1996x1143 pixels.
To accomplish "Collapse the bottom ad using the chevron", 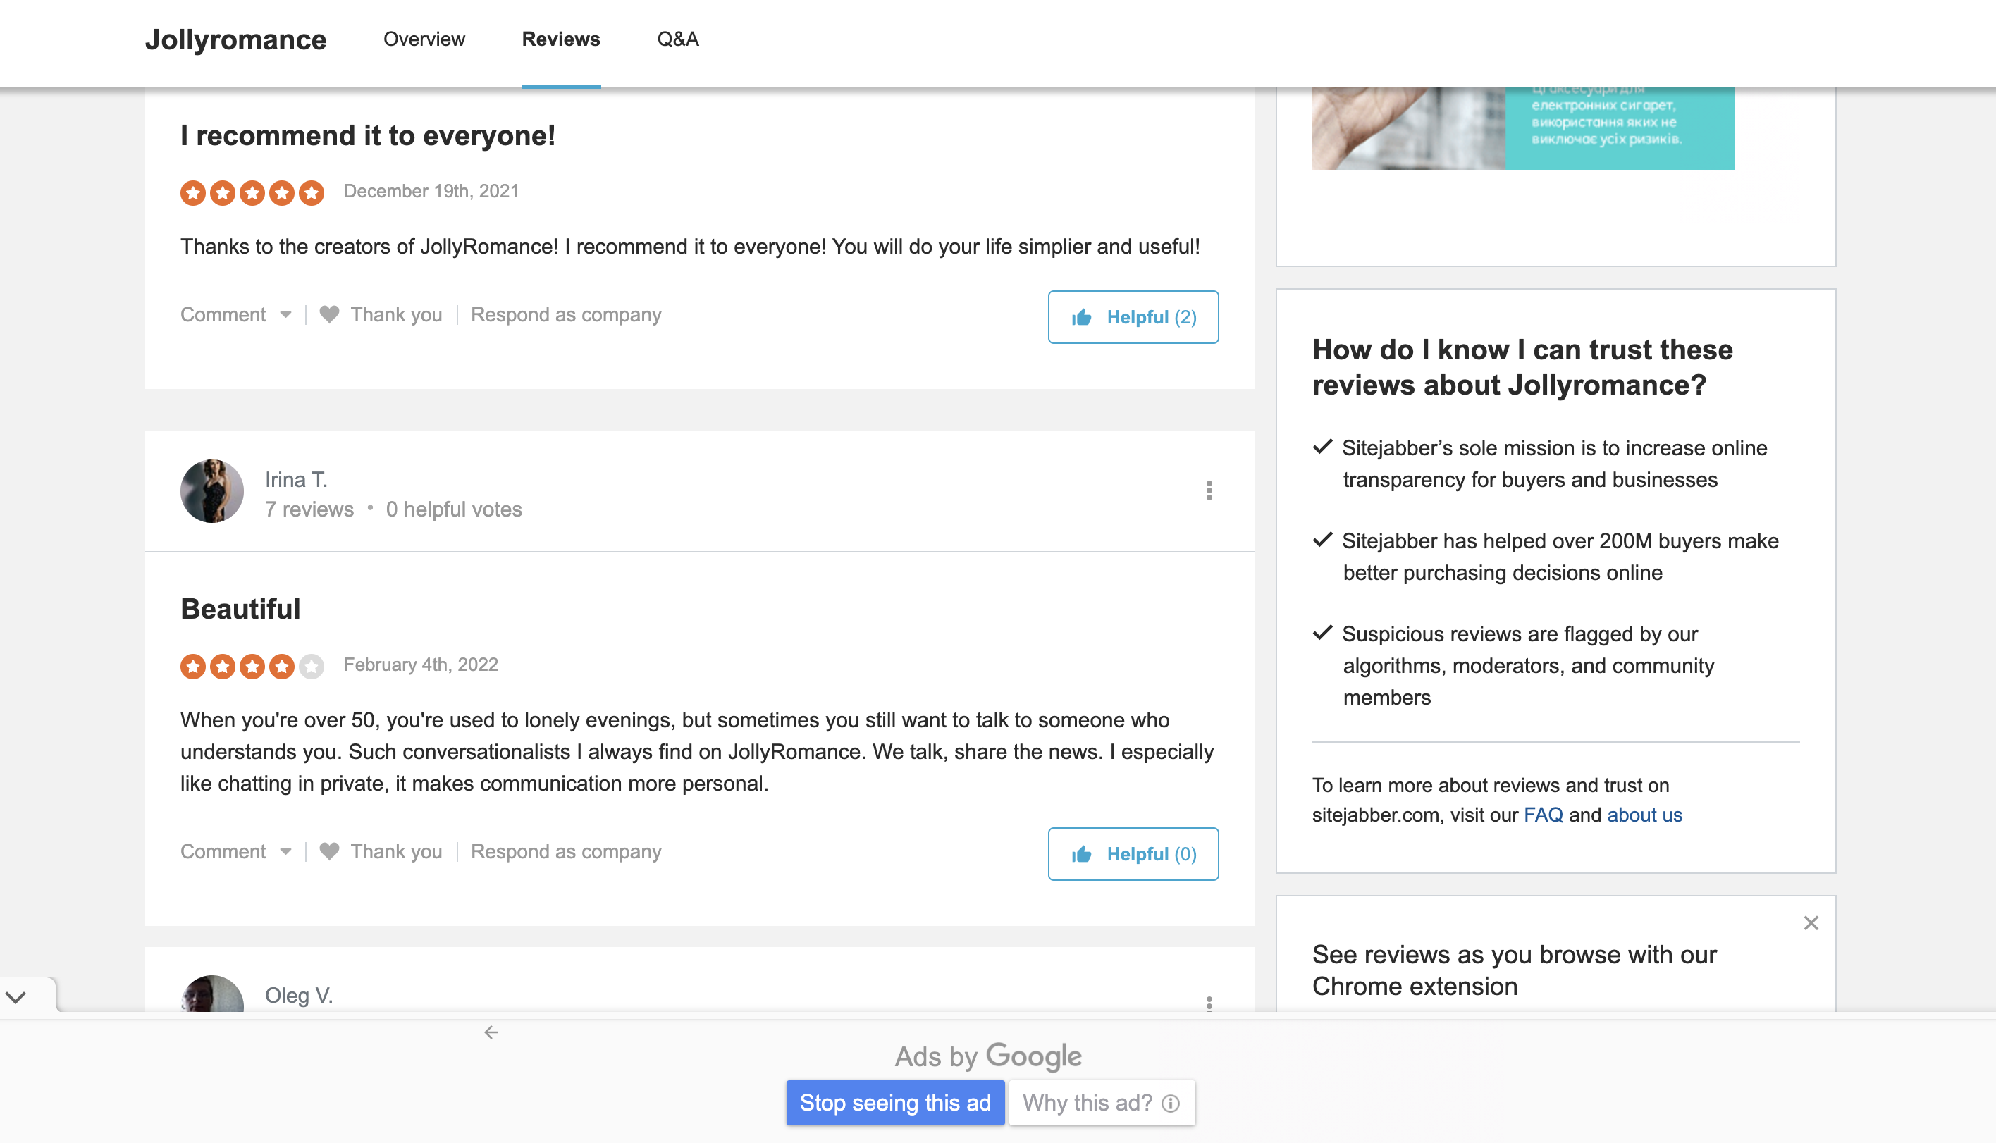I will point(16,997).
